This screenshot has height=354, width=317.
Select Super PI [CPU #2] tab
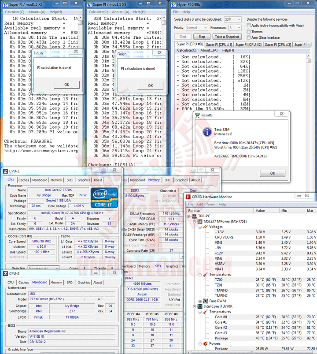248,45
